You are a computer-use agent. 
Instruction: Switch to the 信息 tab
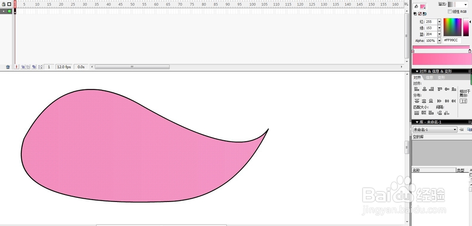(429, 77)
